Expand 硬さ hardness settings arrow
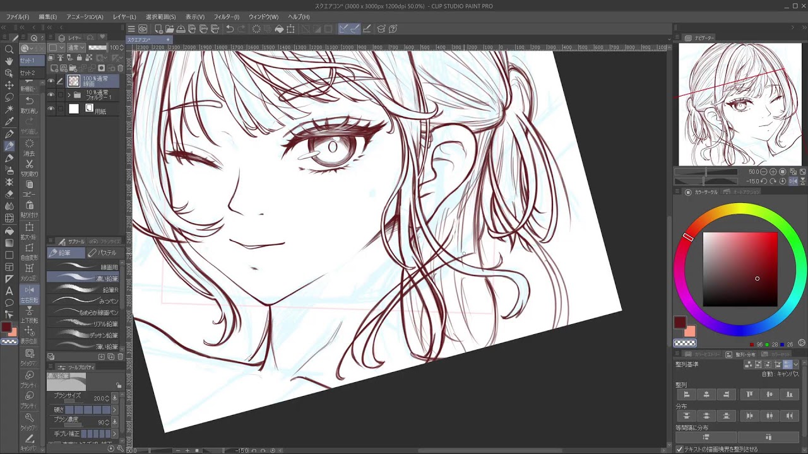 coord(114,410)
